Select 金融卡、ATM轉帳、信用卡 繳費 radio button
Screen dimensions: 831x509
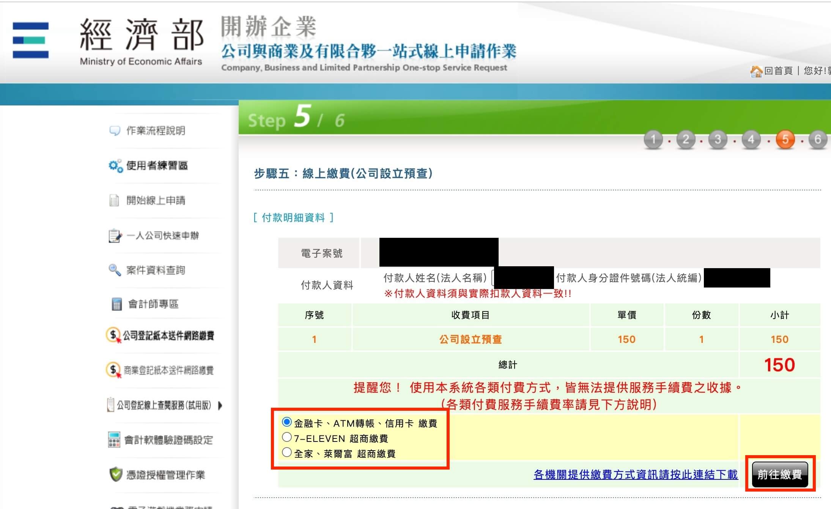pyautogui.click(x=284, y=423)
